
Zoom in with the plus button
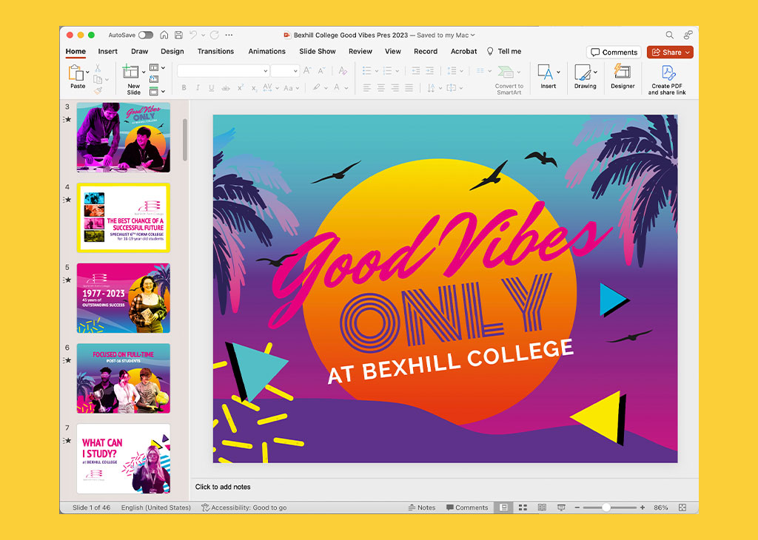click(643, 507)
